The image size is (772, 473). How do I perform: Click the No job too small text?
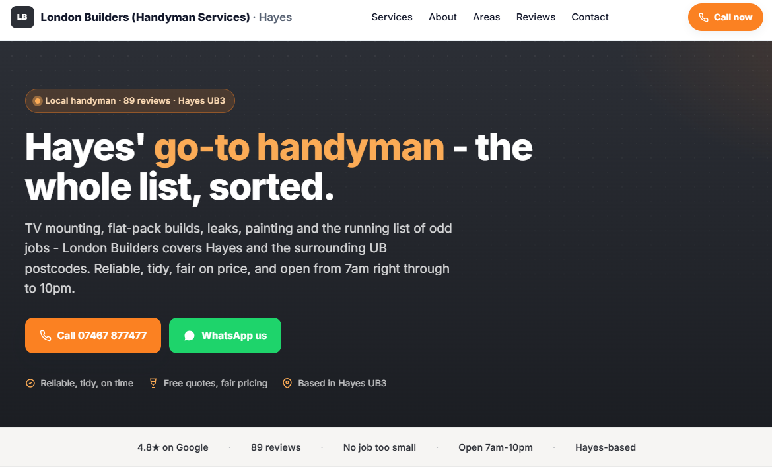(380, 447)
